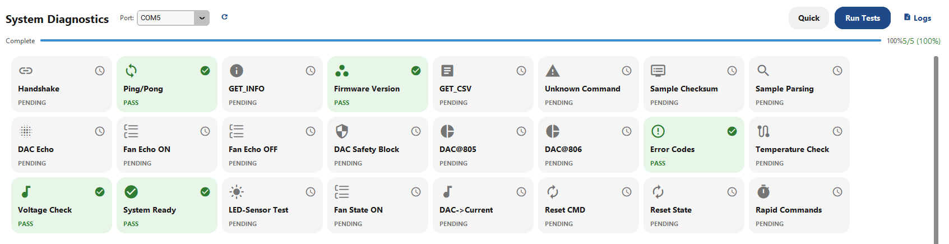Click the Voltage Check note icon
Image resolution: width=949 pixels, height=244 pixels.
26,192
